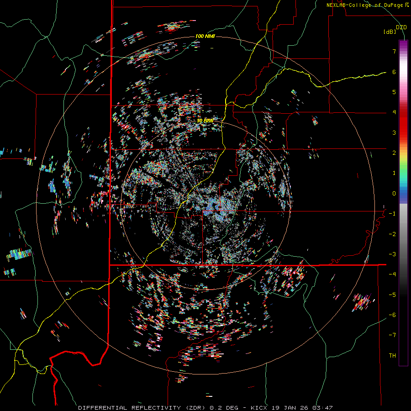Click the 3 dB legend value
Viewport: 411px width, 411px height.
[394, 132]
